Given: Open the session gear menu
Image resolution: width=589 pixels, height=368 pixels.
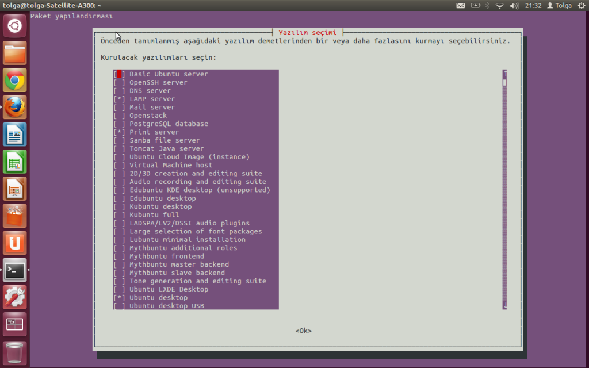Looking at the screenshot, I should click(581, 6).
